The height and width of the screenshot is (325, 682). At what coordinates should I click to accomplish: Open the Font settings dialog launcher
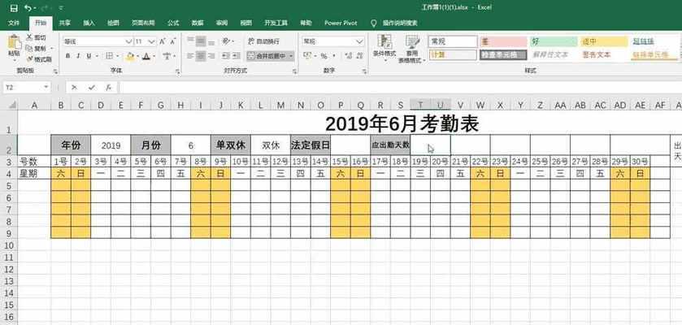click(177, 71)
